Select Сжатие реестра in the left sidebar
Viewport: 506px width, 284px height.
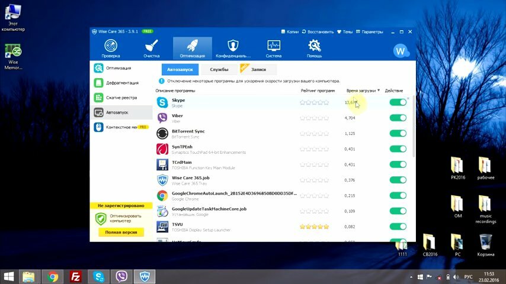coord(121,98)
